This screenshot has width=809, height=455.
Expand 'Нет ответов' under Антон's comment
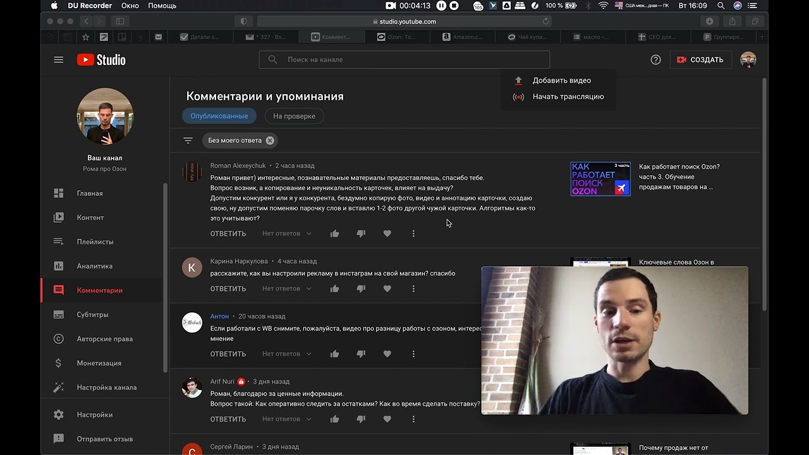[287, 354]
